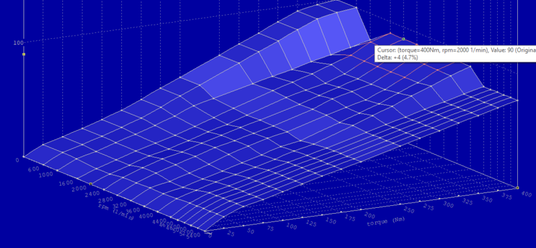Click the "100" vertical axis label
Image resolution: width=536 pixels, height=248 pixels.
[18, 43]
